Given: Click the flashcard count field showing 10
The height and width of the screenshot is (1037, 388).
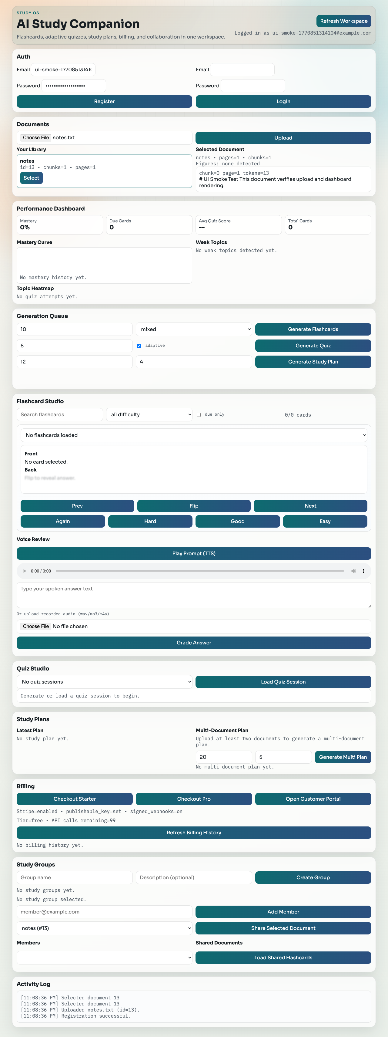Looking at the screenshot, I should click(75, 329).
